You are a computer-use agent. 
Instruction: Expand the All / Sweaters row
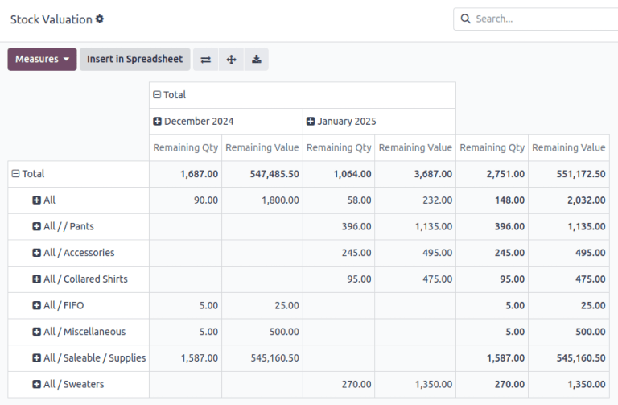coord(37,385)
